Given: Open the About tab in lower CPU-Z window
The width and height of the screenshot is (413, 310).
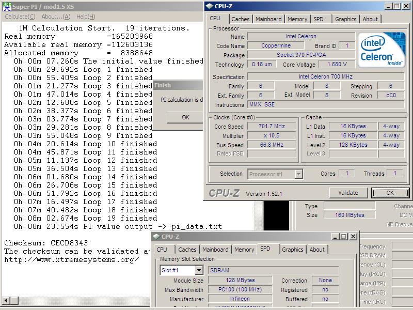Looking at the screenshot, I should pos(317,250).
